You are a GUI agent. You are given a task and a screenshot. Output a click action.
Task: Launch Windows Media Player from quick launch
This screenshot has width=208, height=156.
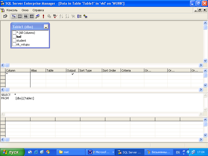(x=48, y=152)
